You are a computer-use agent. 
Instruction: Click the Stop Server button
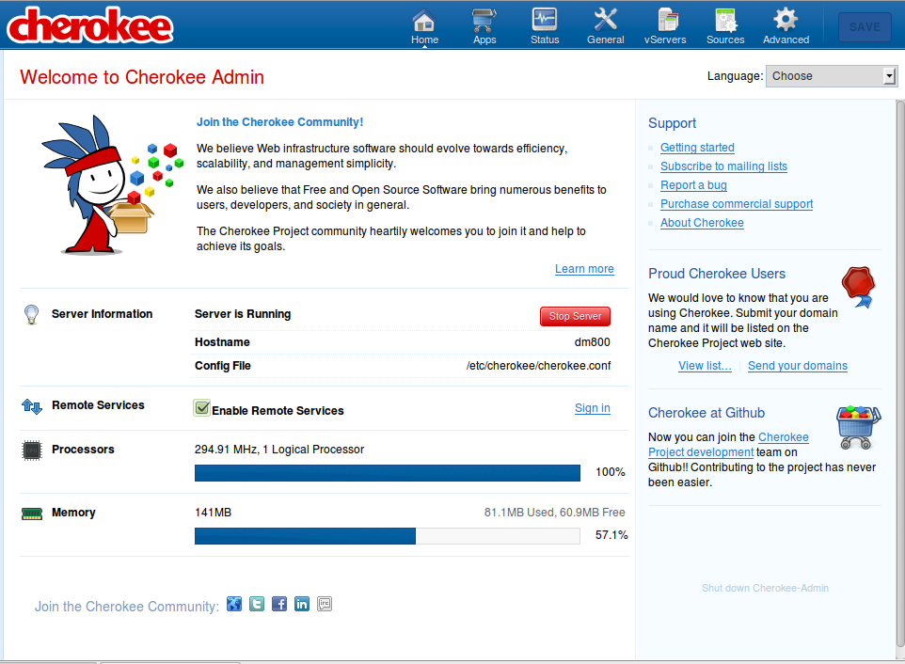(x=575, y=316)
